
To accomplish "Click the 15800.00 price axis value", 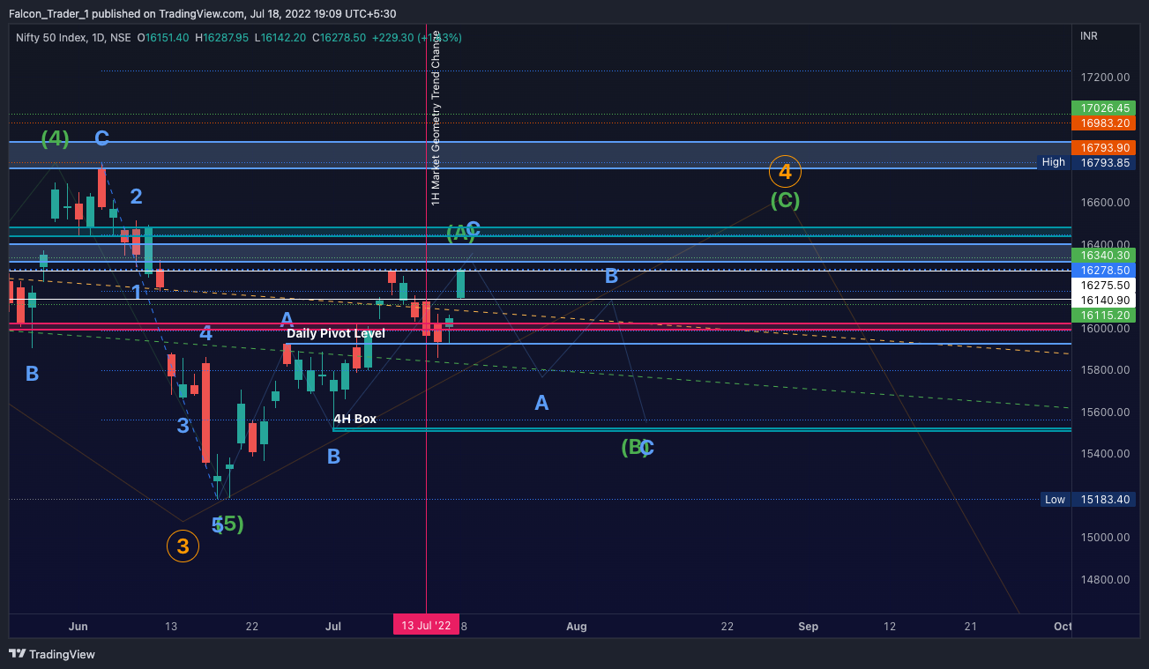I will click(1106, 370).
